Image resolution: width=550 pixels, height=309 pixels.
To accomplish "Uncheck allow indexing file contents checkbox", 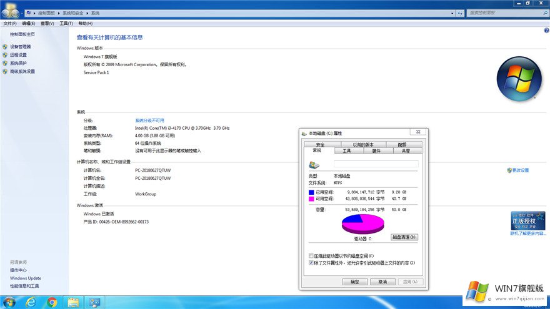I will point(311,263).
